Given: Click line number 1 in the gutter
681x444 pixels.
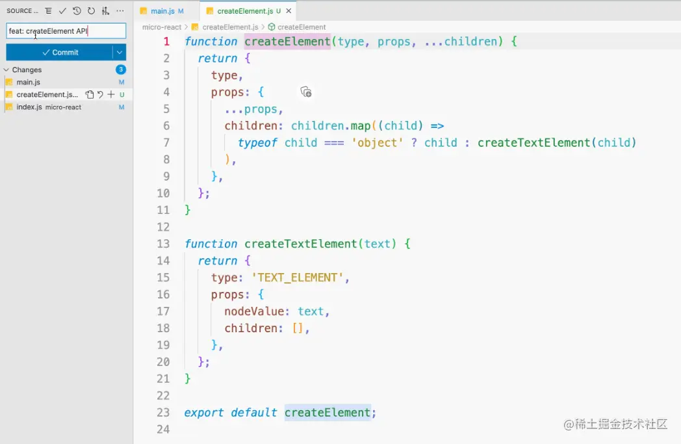Looking at the screenshot, I should coord(166,42).
